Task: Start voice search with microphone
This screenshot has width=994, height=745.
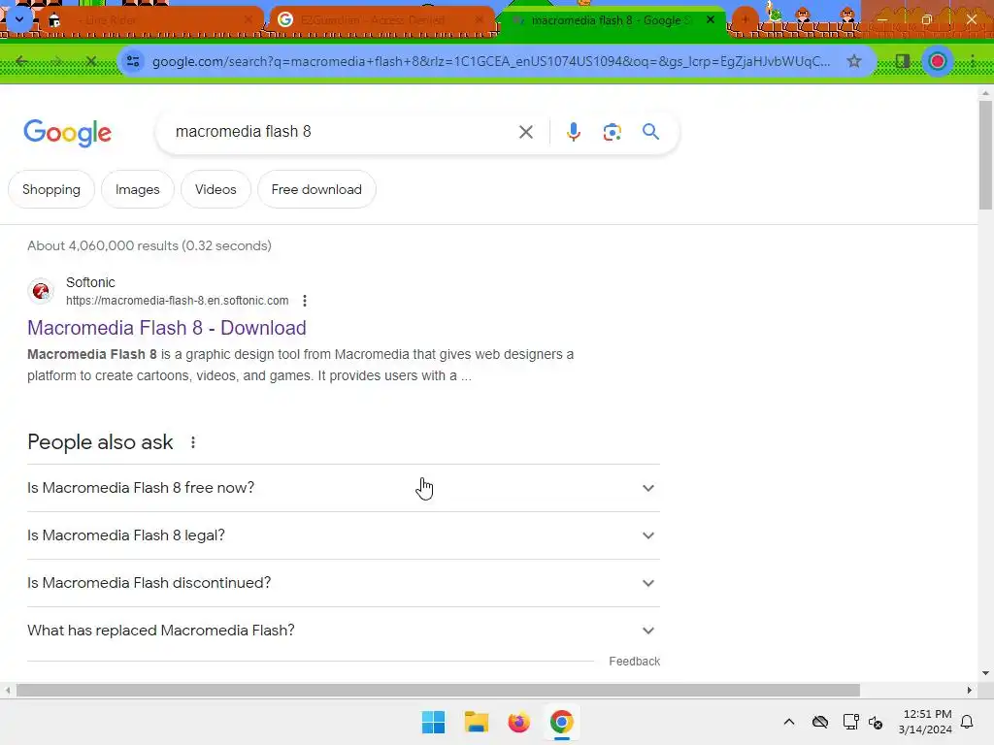Action: click(x=573, y=132)
